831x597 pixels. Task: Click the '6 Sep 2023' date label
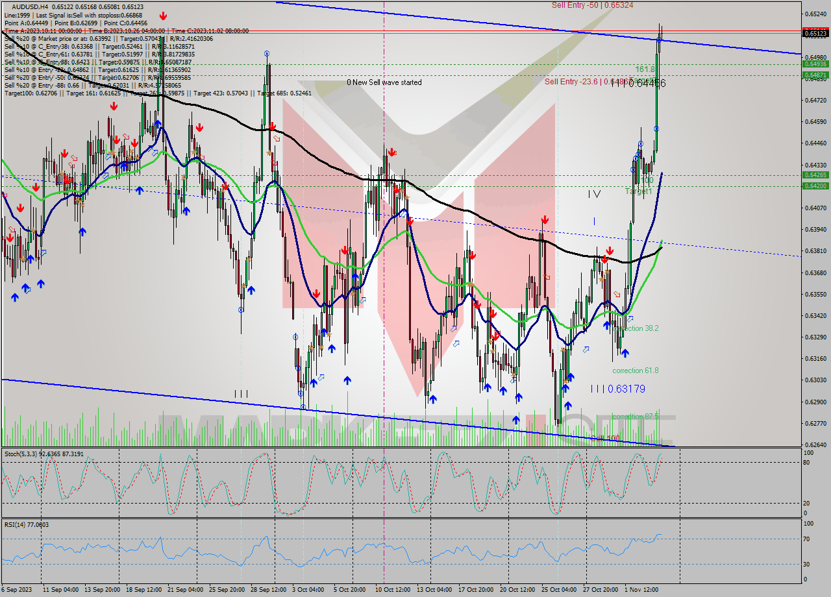coord(18,590)
